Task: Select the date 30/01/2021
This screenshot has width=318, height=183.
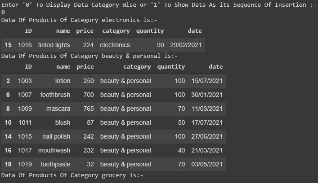Action: (207, 95)
